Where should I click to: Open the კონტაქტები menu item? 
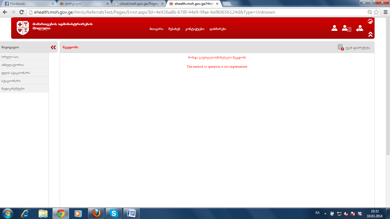(x=195, y=29)
